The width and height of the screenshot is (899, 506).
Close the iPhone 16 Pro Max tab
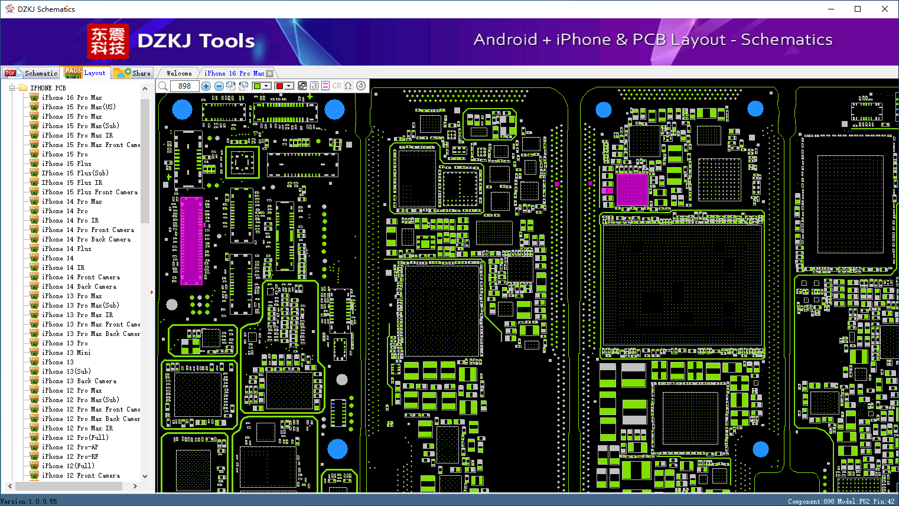pos(270,74)
